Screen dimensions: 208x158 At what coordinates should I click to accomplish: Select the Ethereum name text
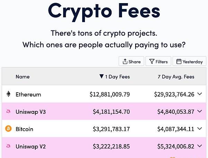pos(28,94)
